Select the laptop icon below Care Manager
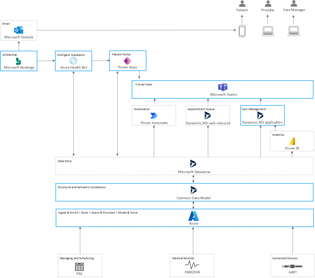Image resolution: width=315 pixels, height=278 pixels. coord(294,31)
